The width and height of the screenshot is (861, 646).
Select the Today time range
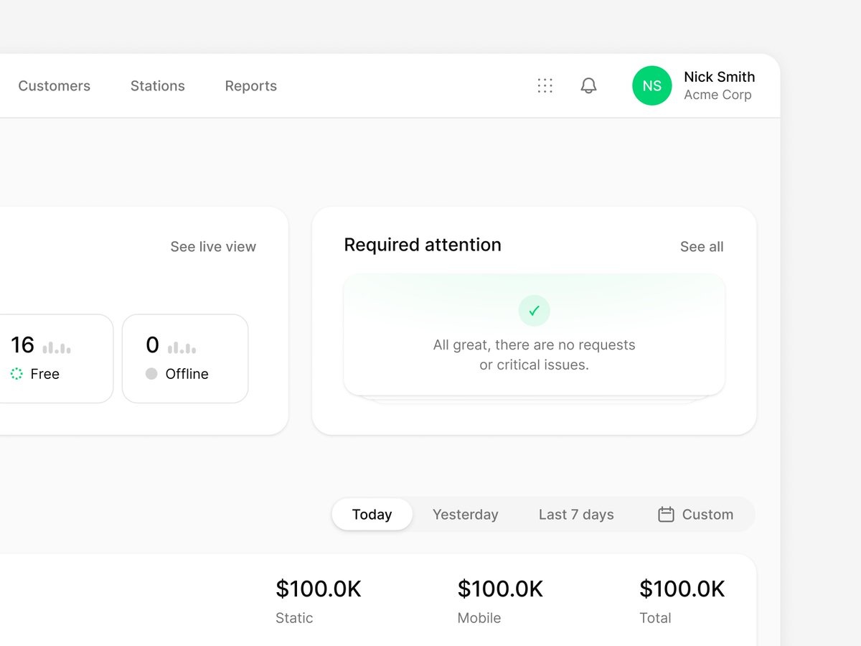point(372,514)
